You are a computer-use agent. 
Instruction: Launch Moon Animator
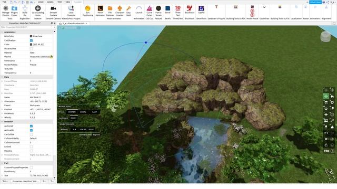(100, 10)
